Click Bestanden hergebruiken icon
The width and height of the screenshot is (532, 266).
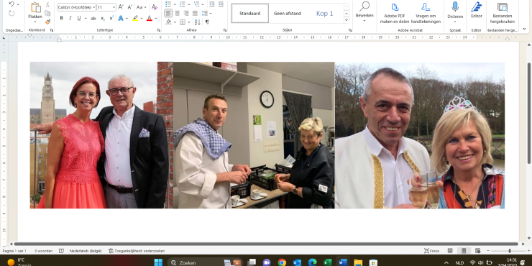502,7
